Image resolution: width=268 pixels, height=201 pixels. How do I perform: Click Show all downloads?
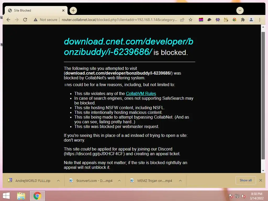tap(245, 180)
